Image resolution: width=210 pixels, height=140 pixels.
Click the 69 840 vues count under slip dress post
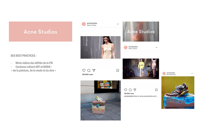88,74
